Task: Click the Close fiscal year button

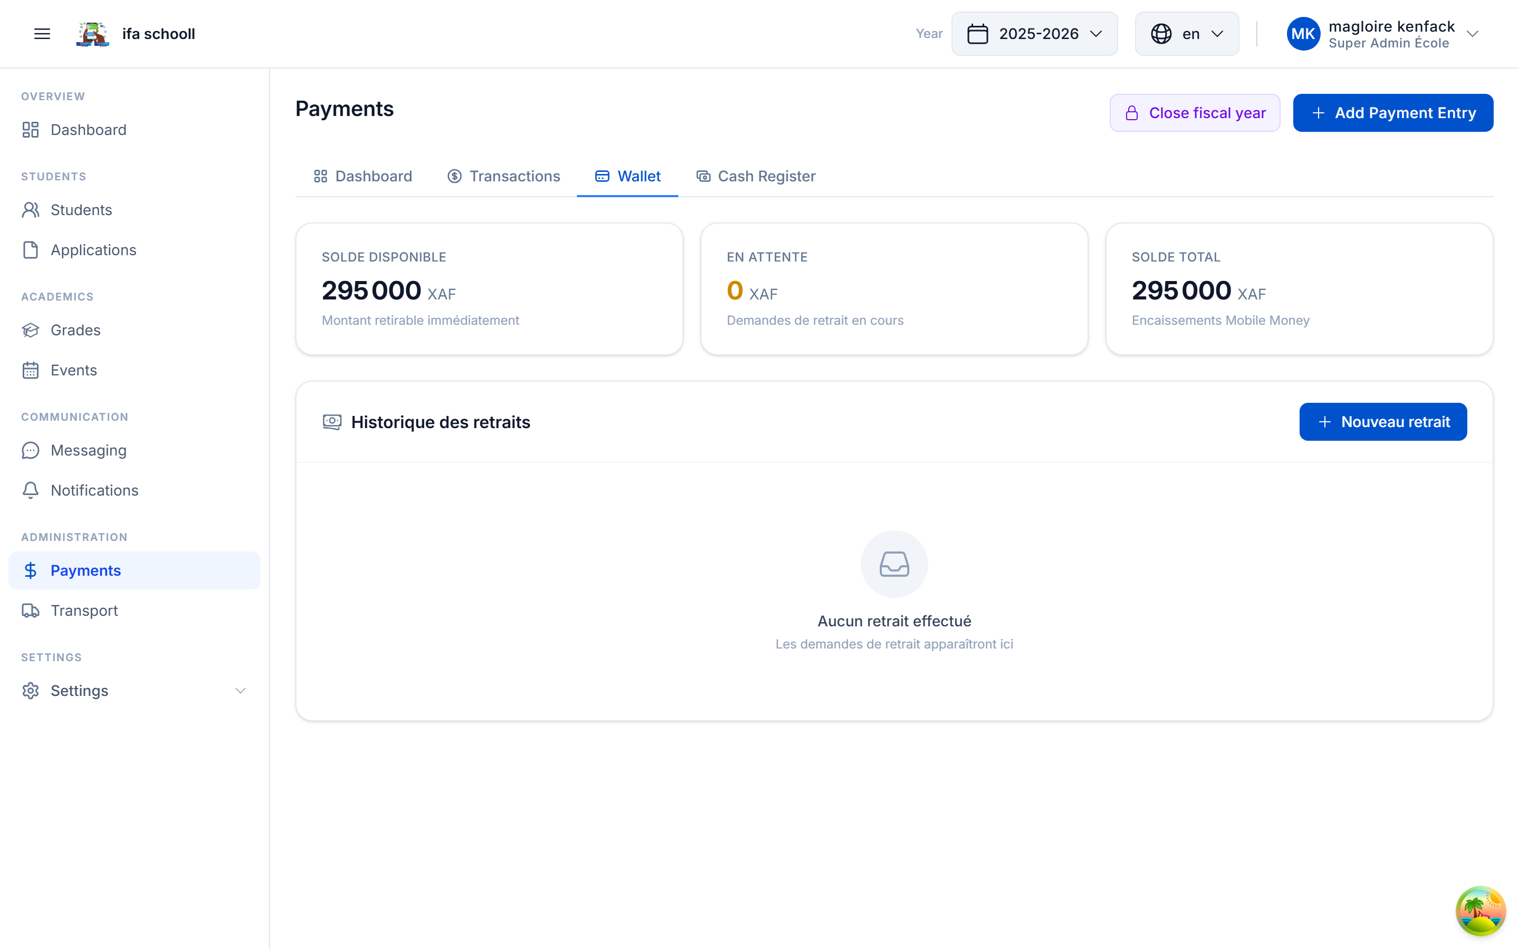Action: pos(1195,113)
